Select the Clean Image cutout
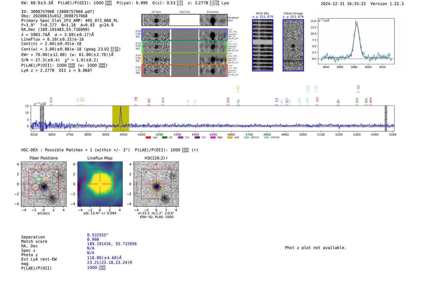The height and width of the screenshot is (289, 425). pos(293,45)
